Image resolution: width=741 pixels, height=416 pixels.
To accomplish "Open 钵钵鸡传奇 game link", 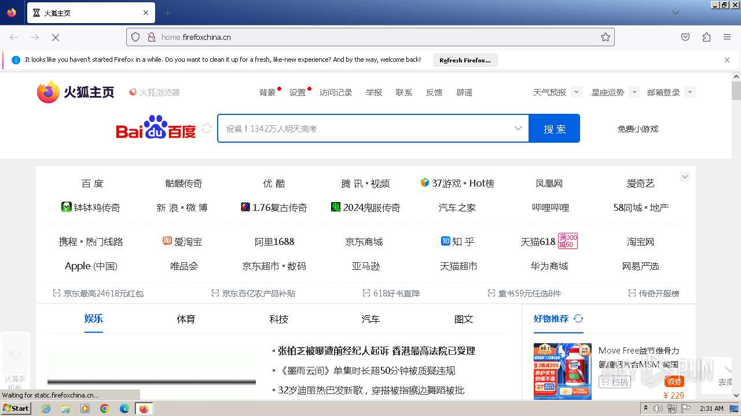I will point(90,207).
